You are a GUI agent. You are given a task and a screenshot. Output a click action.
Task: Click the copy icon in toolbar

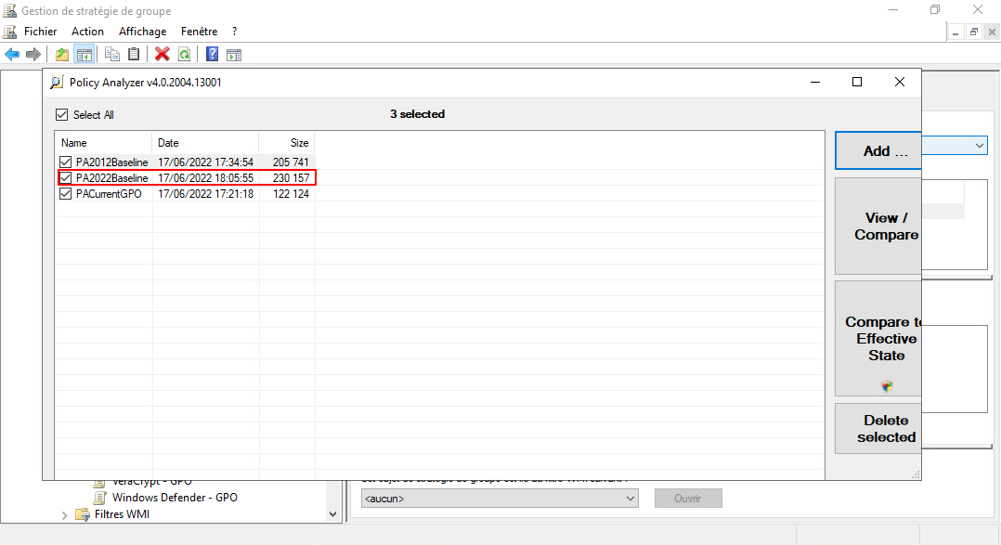112,55
